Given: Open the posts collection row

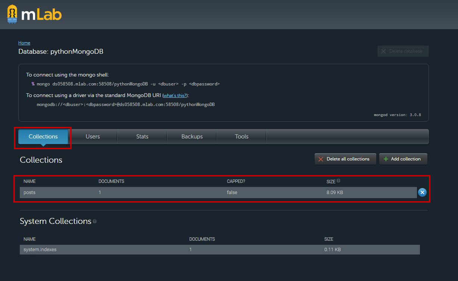Looking at the screenshot, I should 218,193.
